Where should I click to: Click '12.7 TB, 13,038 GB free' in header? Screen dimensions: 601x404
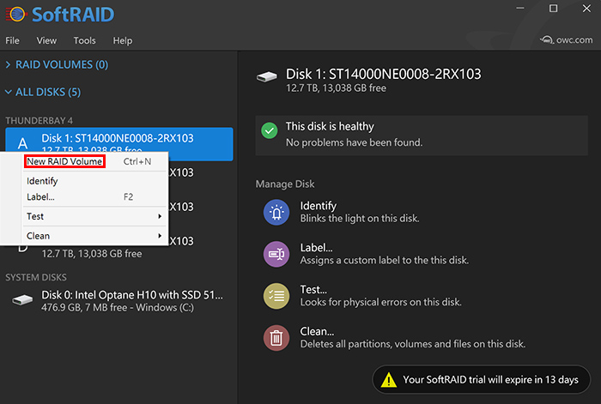click(x=337, y=88)
